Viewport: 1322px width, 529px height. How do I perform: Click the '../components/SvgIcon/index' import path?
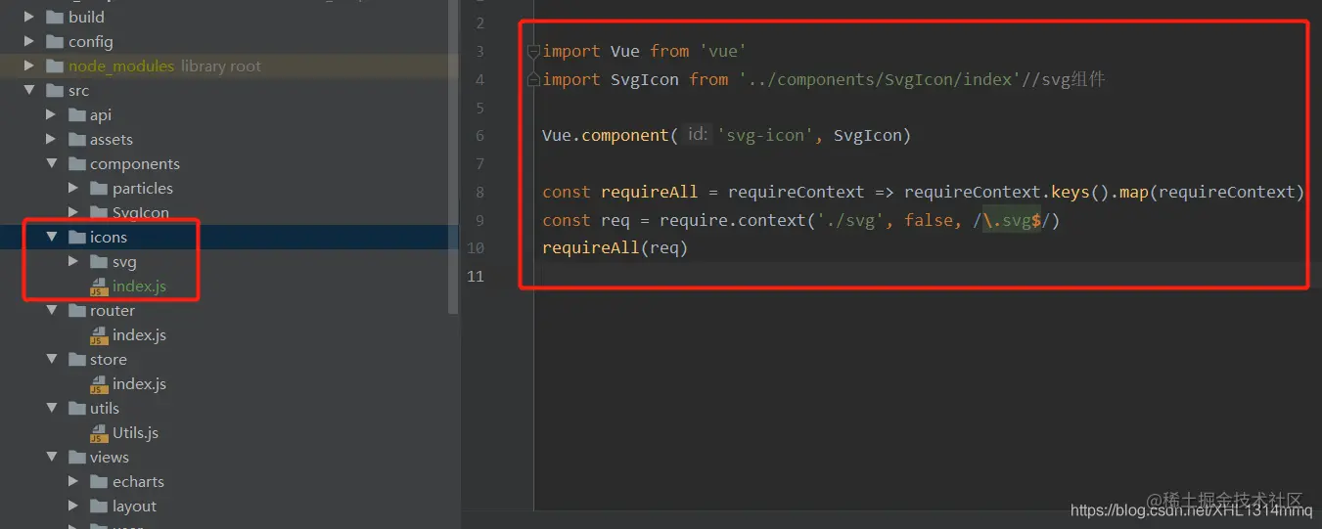pyautogui.click(x=880, y=79)
